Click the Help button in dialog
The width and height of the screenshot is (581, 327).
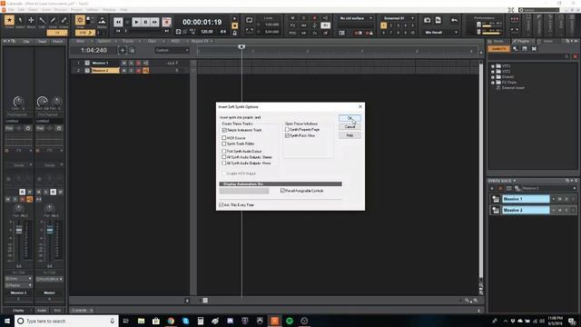350,135
